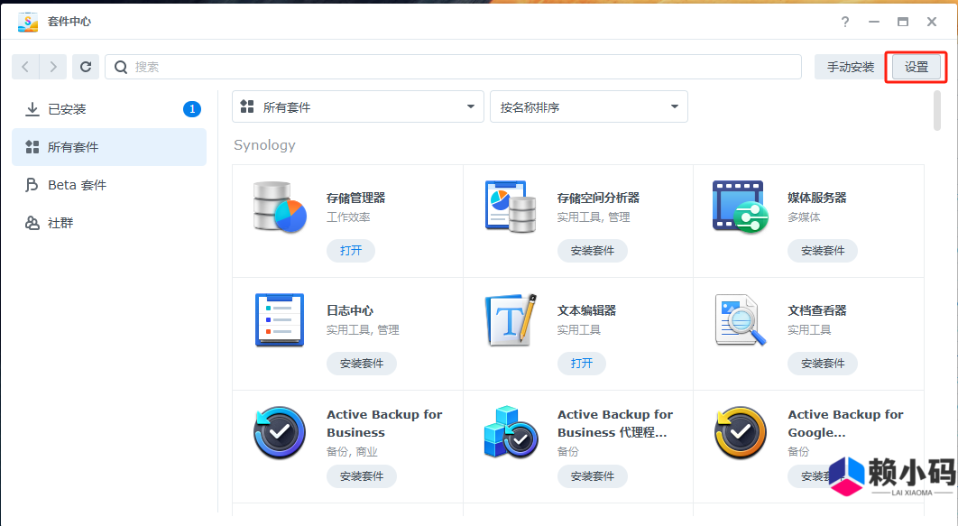Refresh the package list
This screenshot has height=526, width=958.
(x=86, y=66)
